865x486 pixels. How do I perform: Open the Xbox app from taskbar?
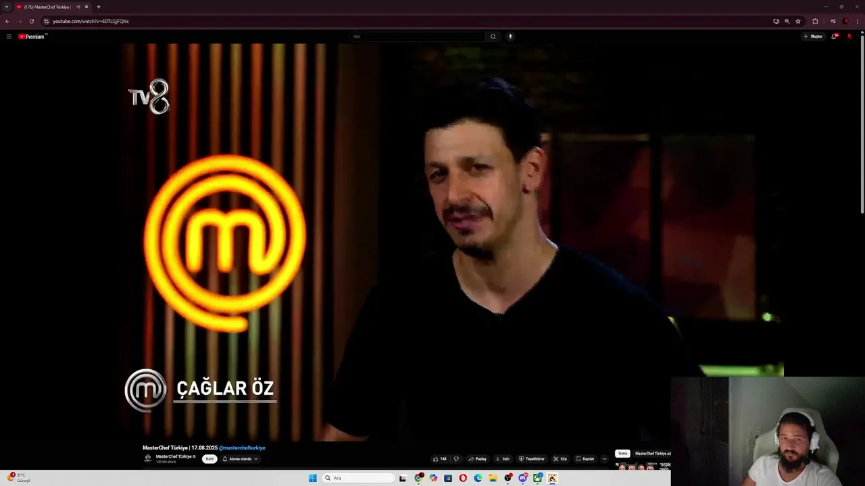click(537, 478)
